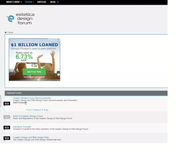This screenshot has width=178, height=149.
Task: Click the AdChoices icon on ad
Action: pyautogui.click(x=58, y=40)
